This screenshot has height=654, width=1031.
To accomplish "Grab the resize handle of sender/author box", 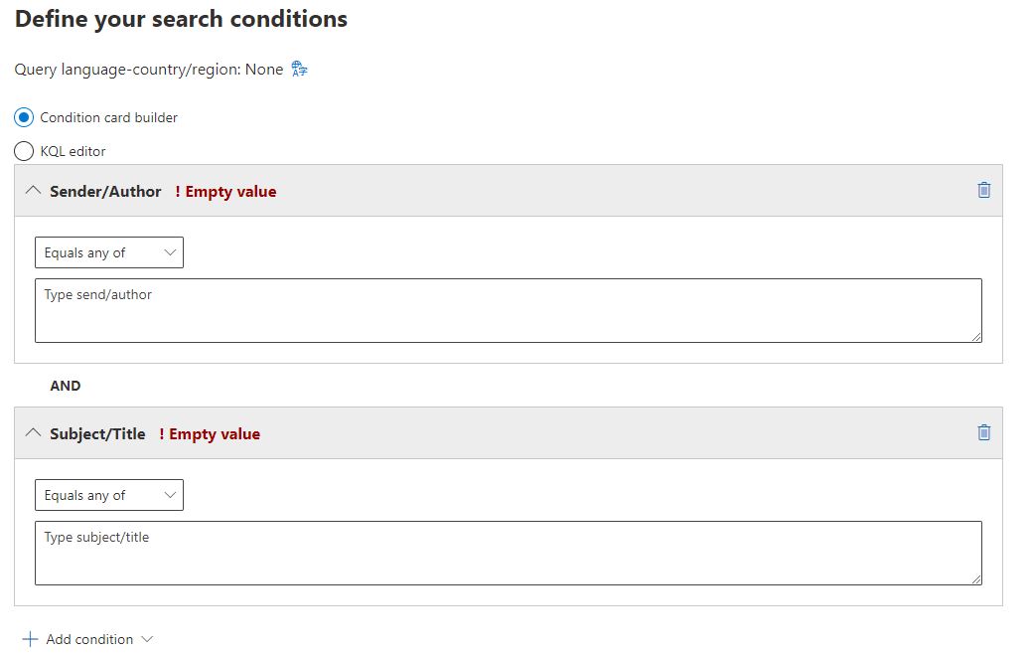I will pos(976,337).
